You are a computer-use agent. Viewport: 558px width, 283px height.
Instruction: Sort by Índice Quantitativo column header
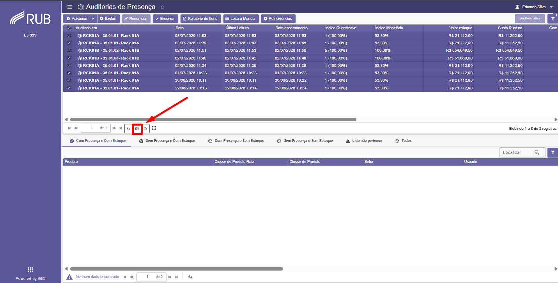click(348, 28)
